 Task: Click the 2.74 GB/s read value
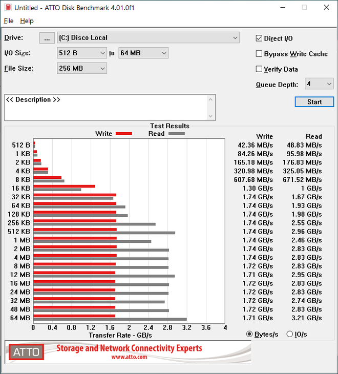click(x=307, y=301)
